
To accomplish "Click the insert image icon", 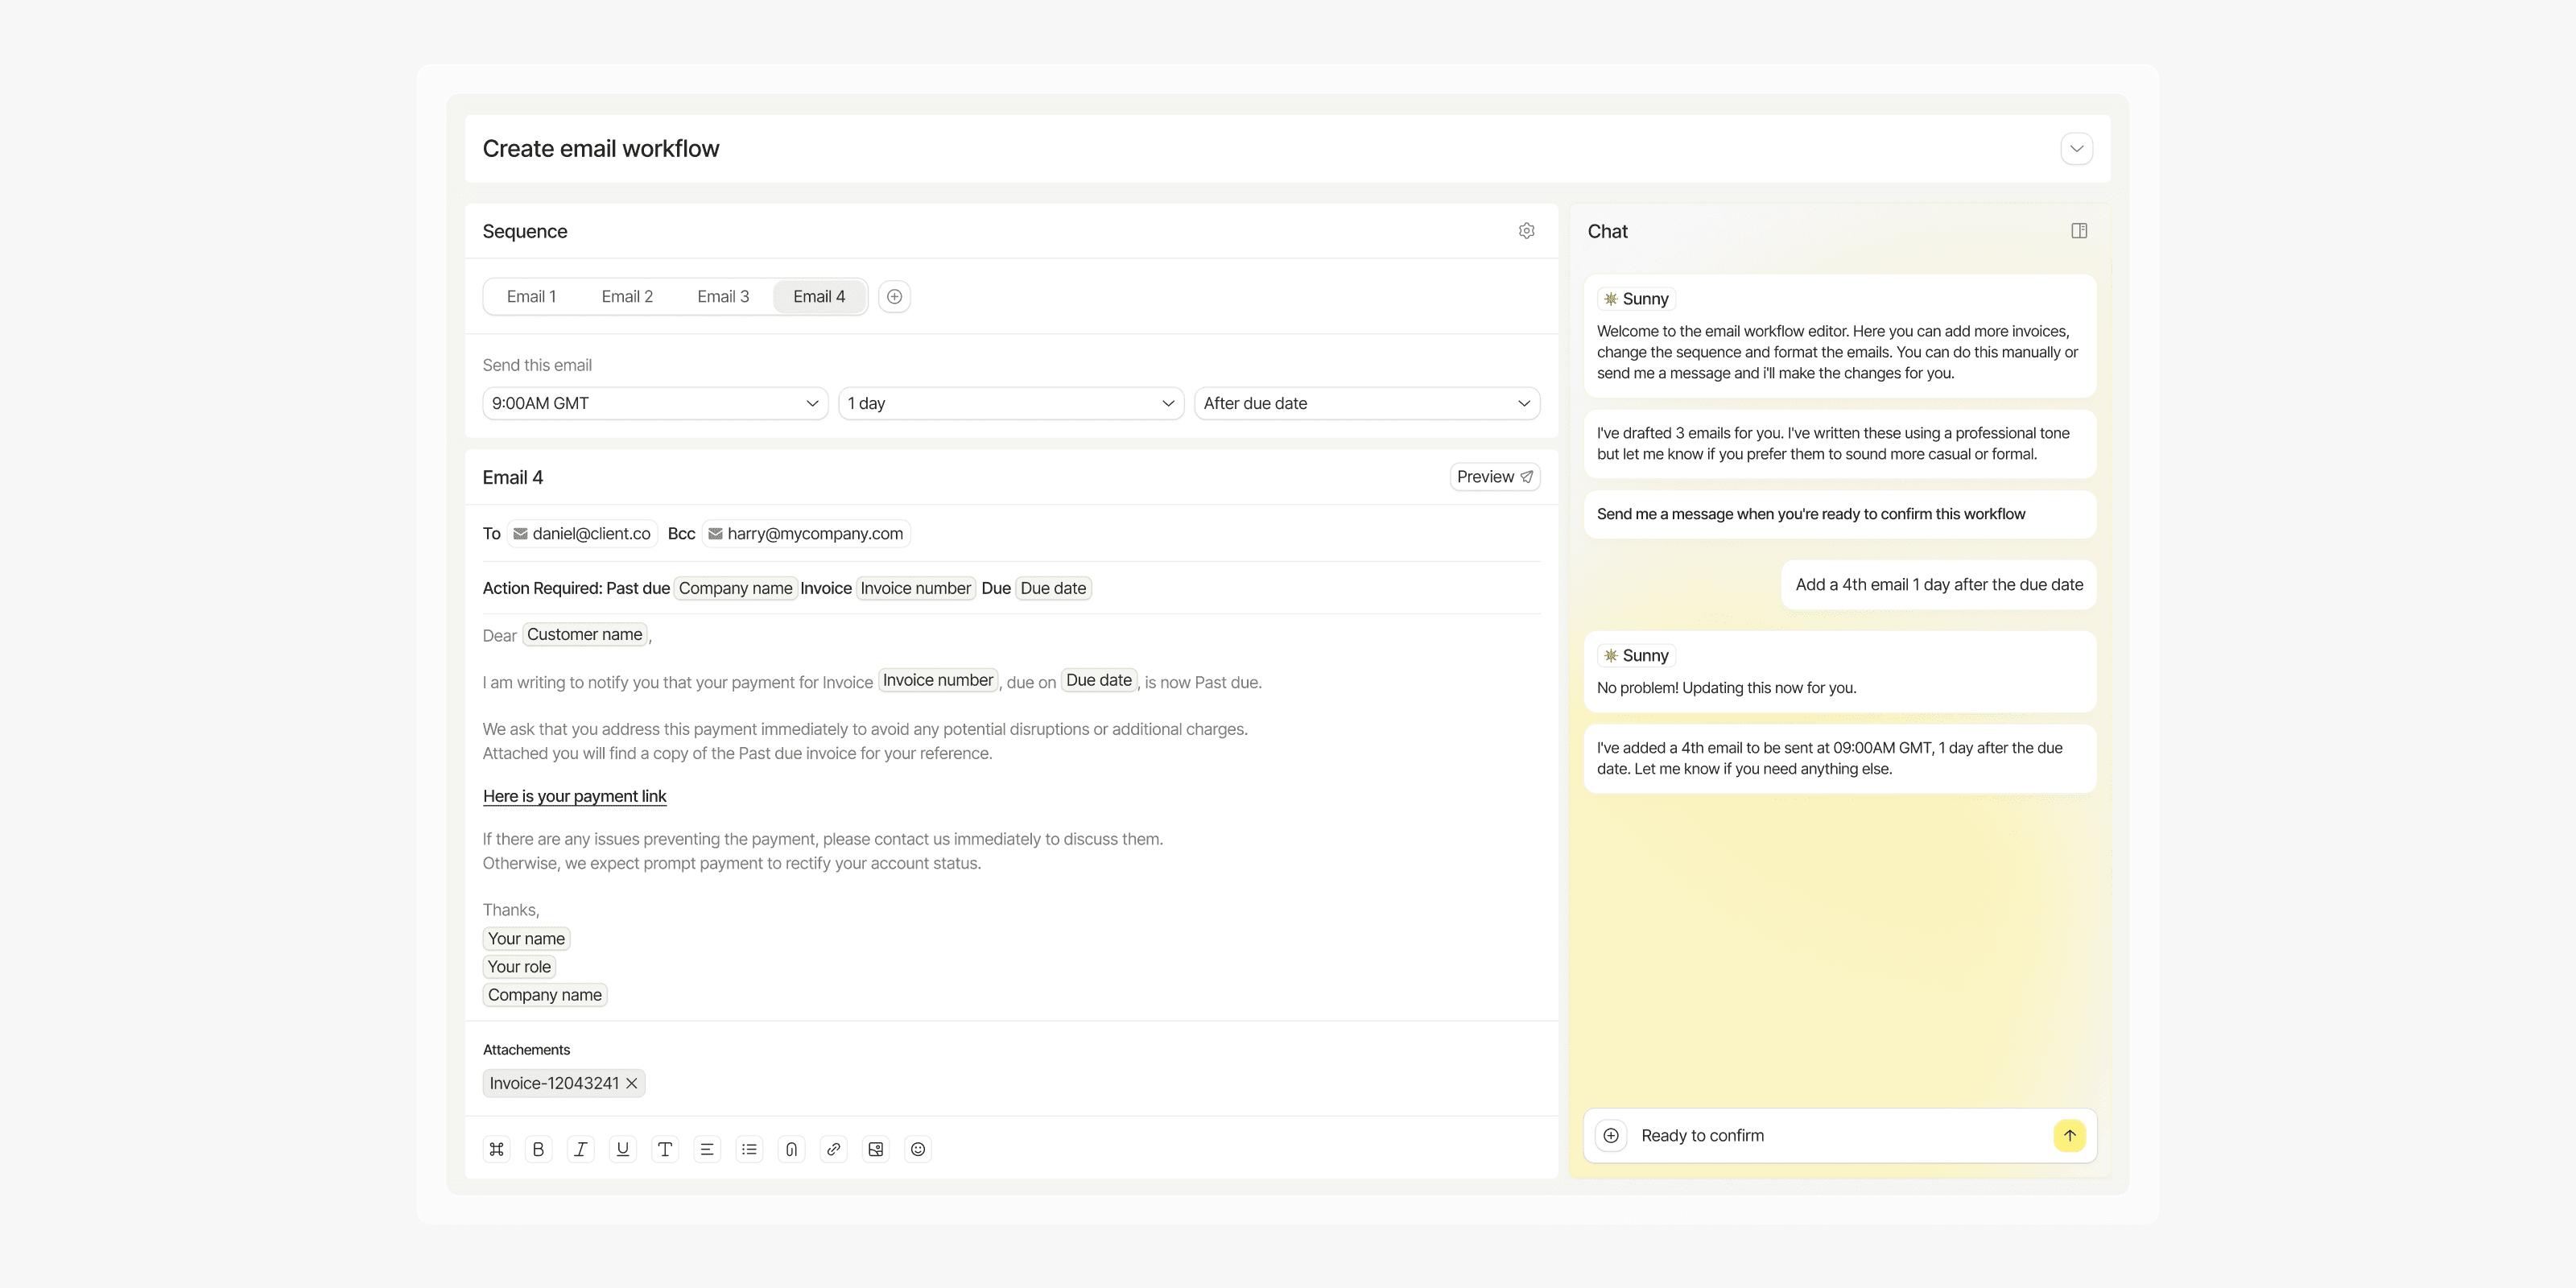I will [876, 1149].
